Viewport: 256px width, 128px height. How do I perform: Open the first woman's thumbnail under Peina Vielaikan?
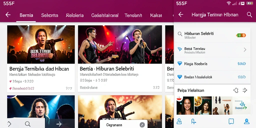pos(185,105)
